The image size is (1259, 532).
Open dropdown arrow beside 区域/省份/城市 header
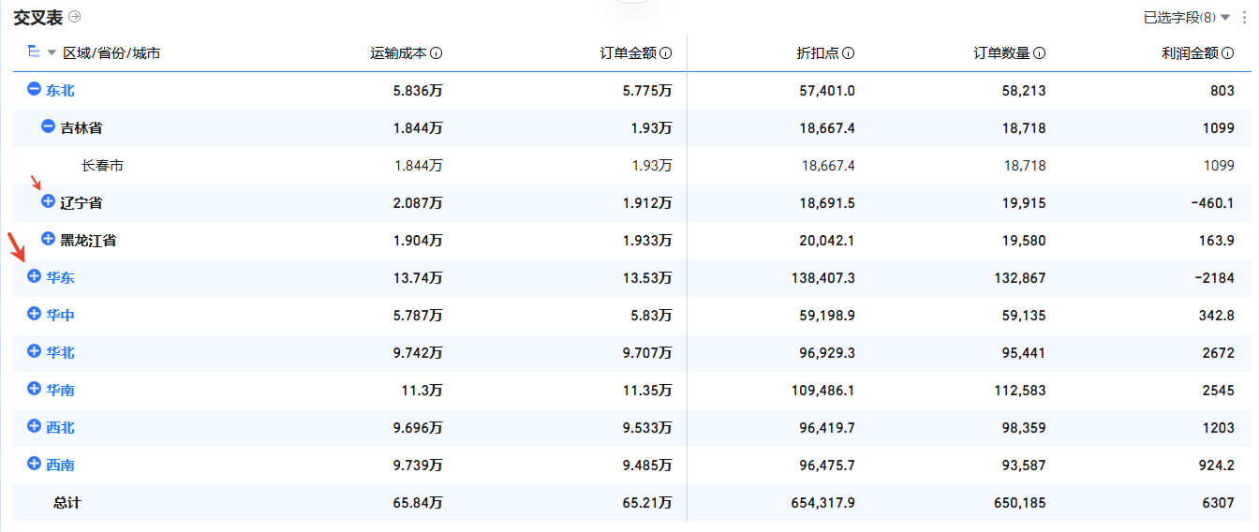52,53
